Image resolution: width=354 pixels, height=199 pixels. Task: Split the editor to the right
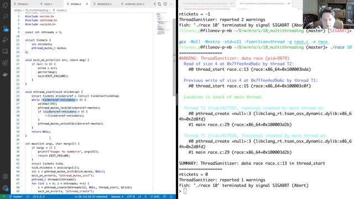pyautogui.click(x=165, y=4)
